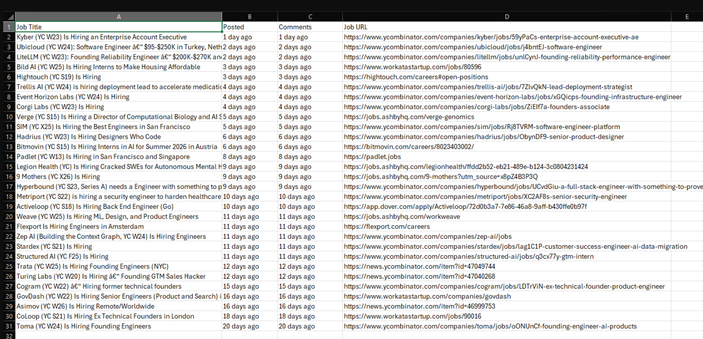Click the CoLoop (YC S21) job title cell
The width and height of the screenshot is (703, 339).
119,316
